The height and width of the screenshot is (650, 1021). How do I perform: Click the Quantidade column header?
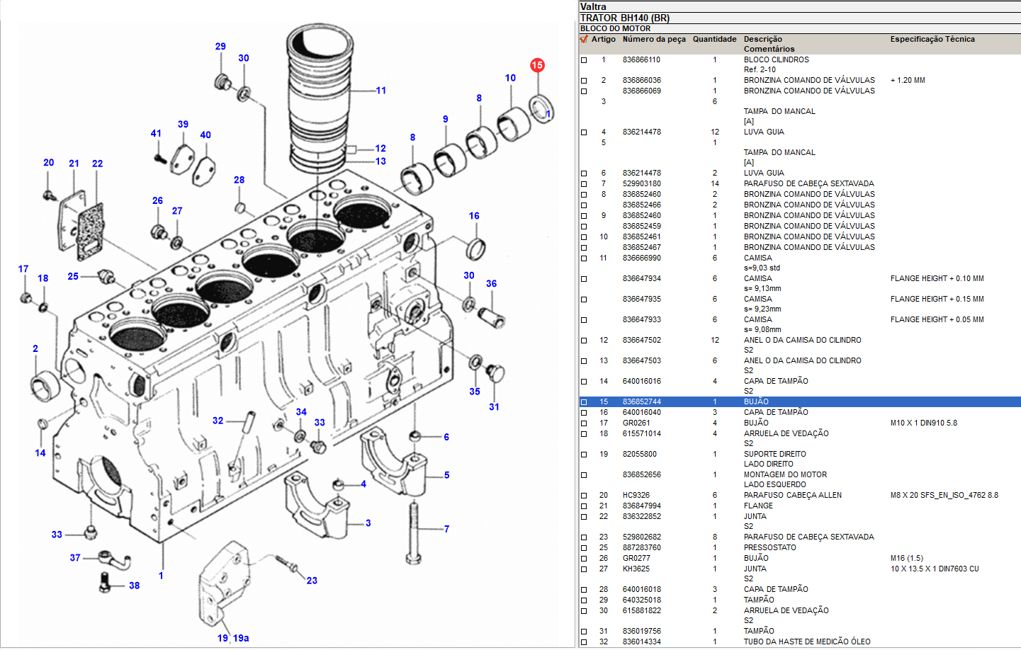tap(714, 40)
